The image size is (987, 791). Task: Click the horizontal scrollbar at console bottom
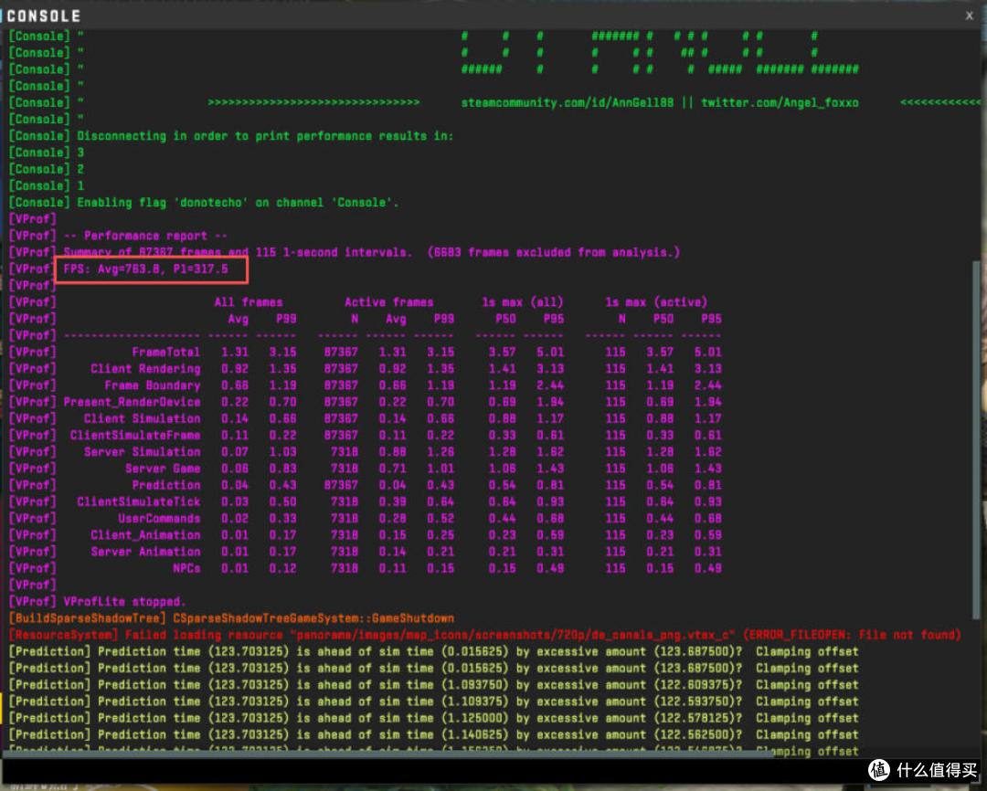click(x=388, y=754)
